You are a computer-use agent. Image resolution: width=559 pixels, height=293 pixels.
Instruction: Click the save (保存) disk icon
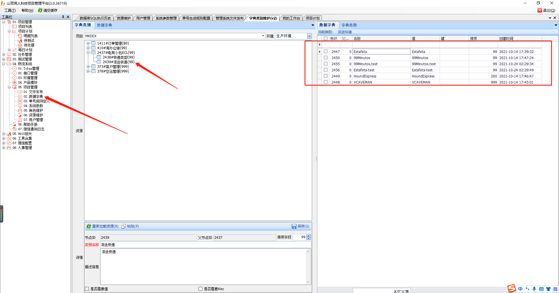[x=294, y=226]
